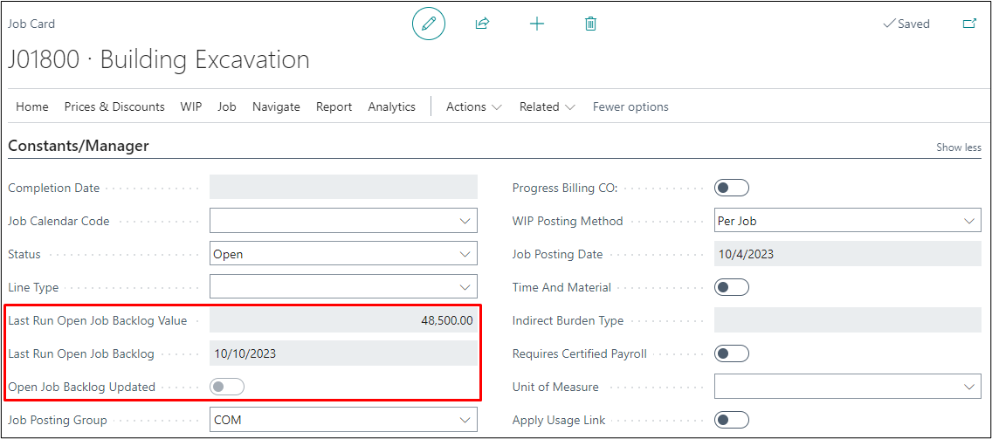
Task: Enable the Time And Material toggle
Action: [x=731, y=287]
